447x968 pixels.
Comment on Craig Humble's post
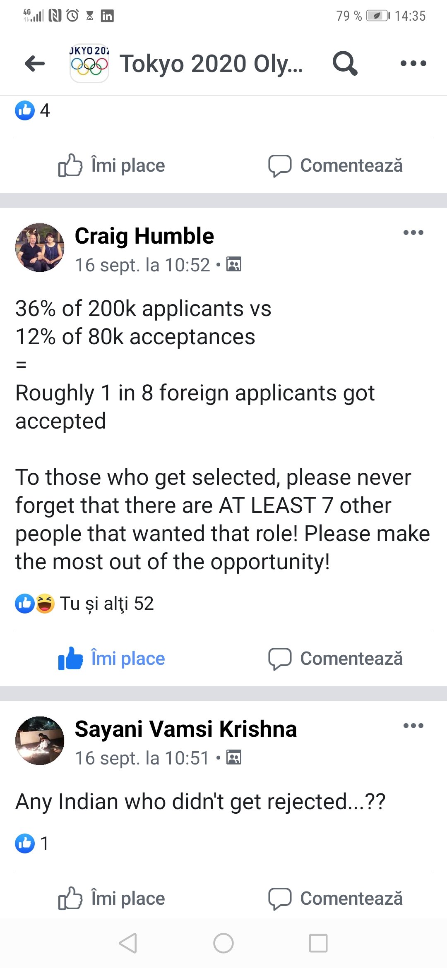coord(335,658)
